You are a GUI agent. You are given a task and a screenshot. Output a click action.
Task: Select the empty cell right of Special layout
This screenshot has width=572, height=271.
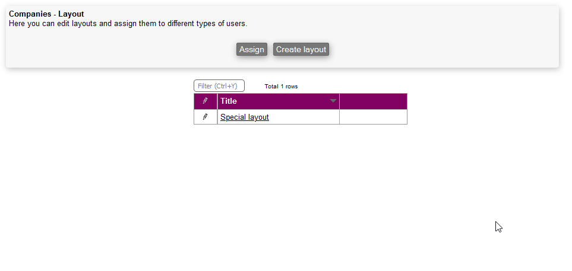[x=373, y=117]
